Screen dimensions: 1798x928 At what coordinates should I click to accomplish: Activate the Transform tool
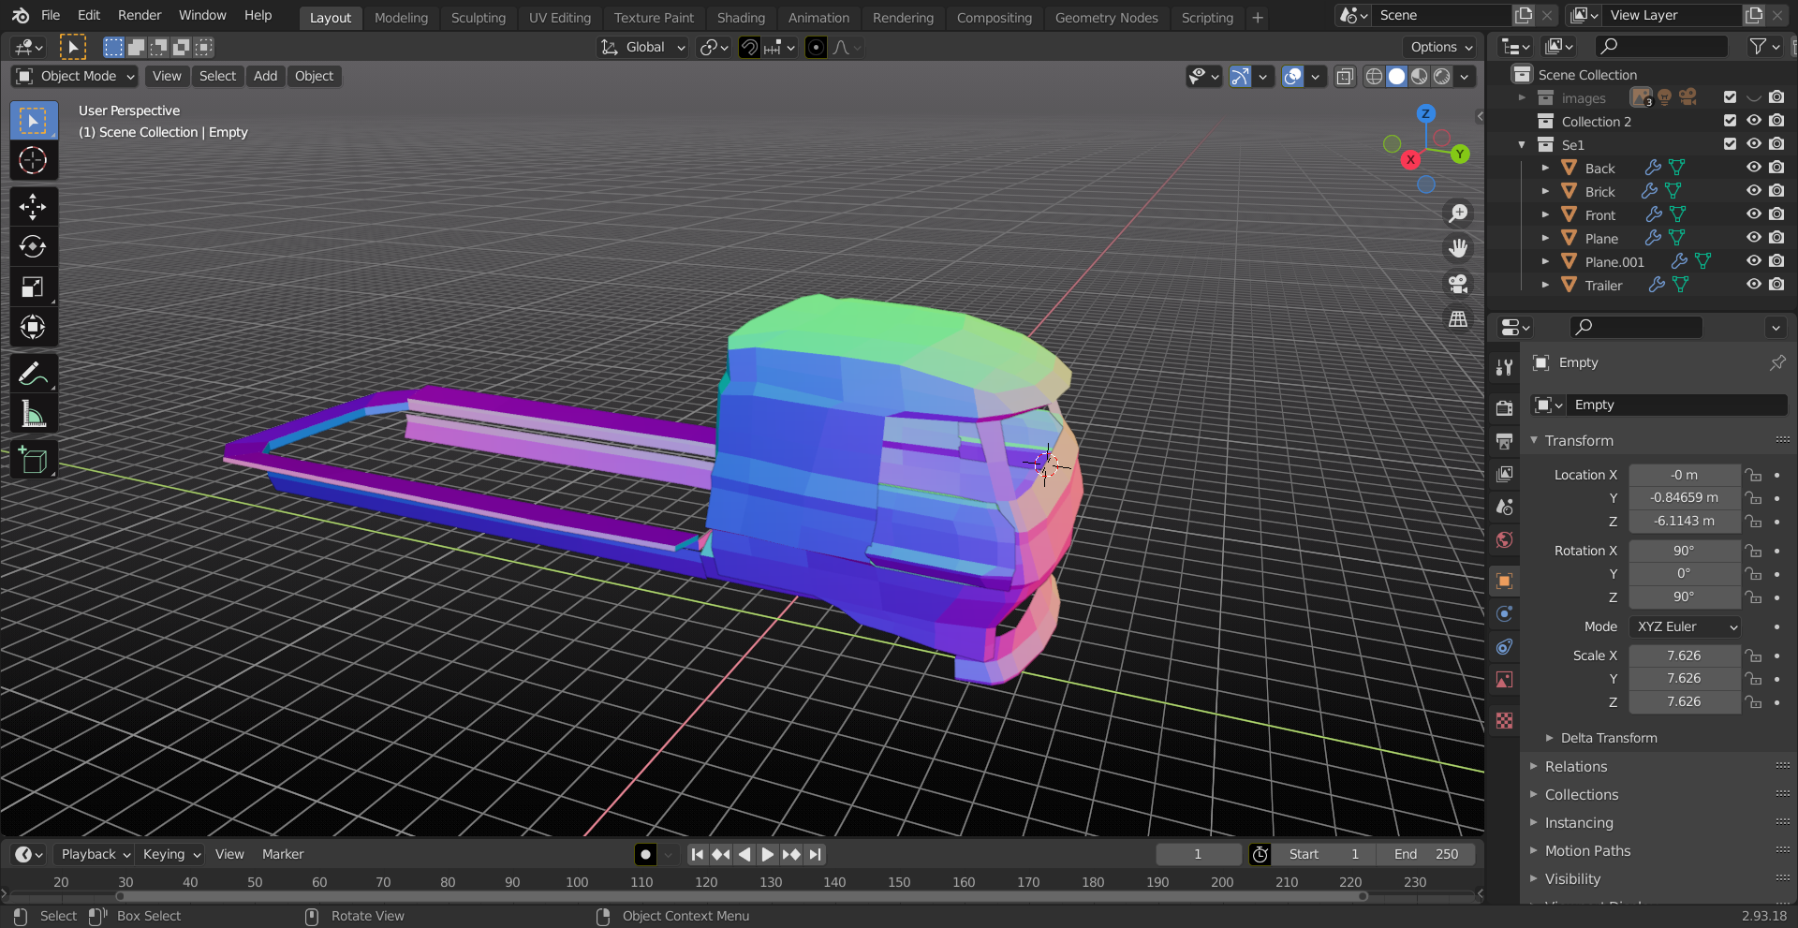(x=33, y=328)
